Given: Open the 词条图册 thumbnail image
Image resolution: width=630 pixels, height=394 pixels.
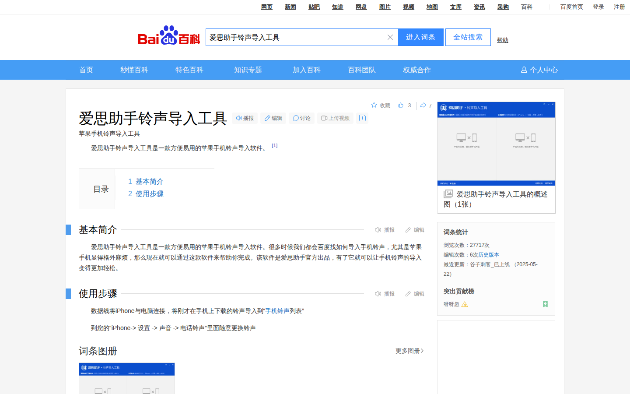Looking at the screenshot, I should (x=127, y=378).
